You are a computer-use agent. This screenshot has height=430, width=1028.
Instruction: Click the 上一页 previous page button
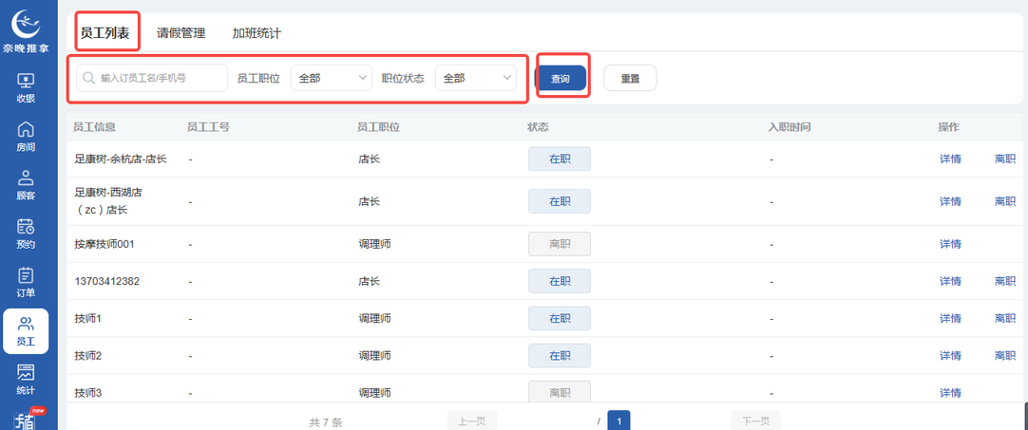[x=472, y=421]
